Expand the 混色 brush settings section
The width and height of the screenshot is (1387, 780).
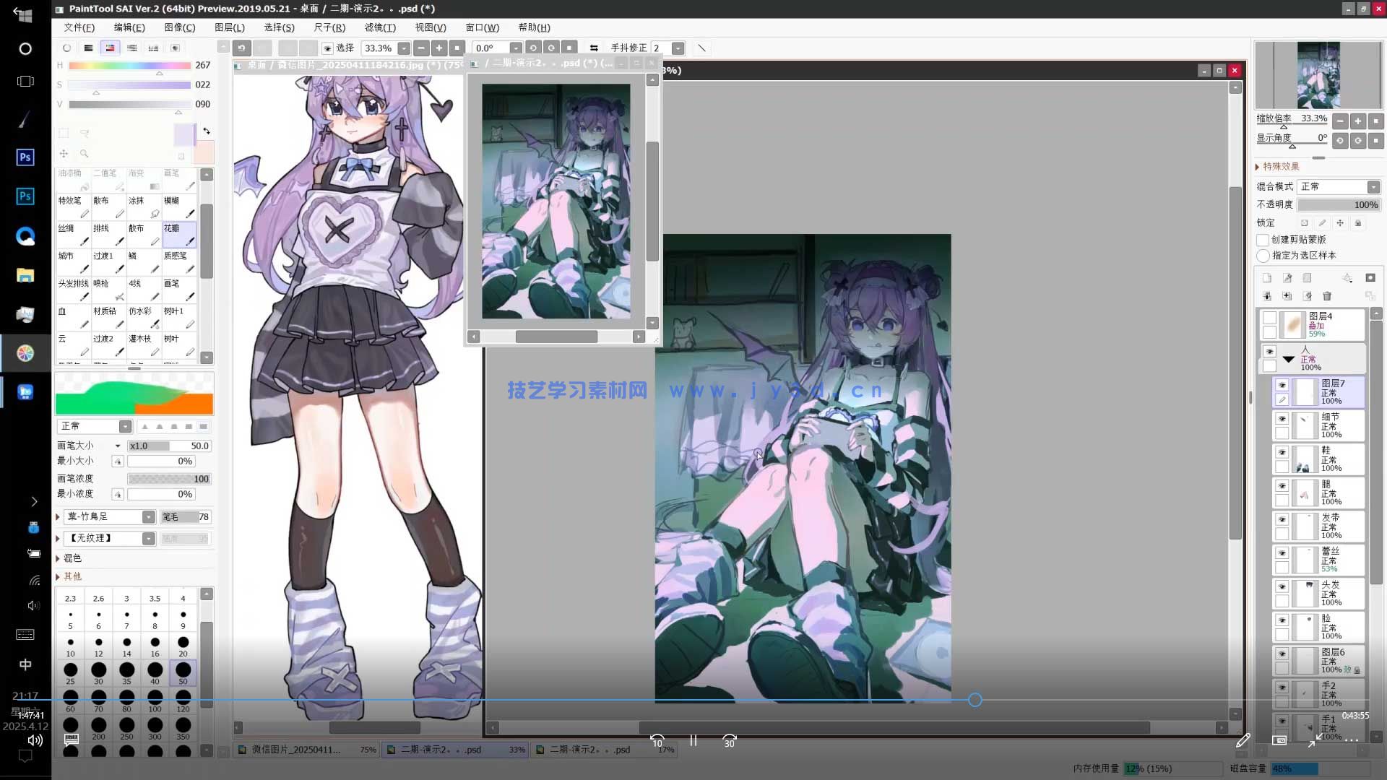58,558
